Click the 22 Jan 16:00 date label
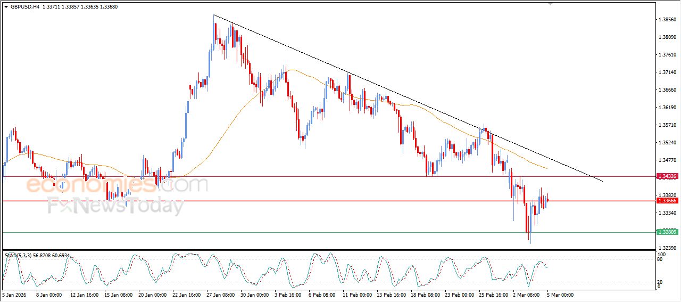This screenshot has height=302, width=681. pyautogui.click(x=187, y=295)
